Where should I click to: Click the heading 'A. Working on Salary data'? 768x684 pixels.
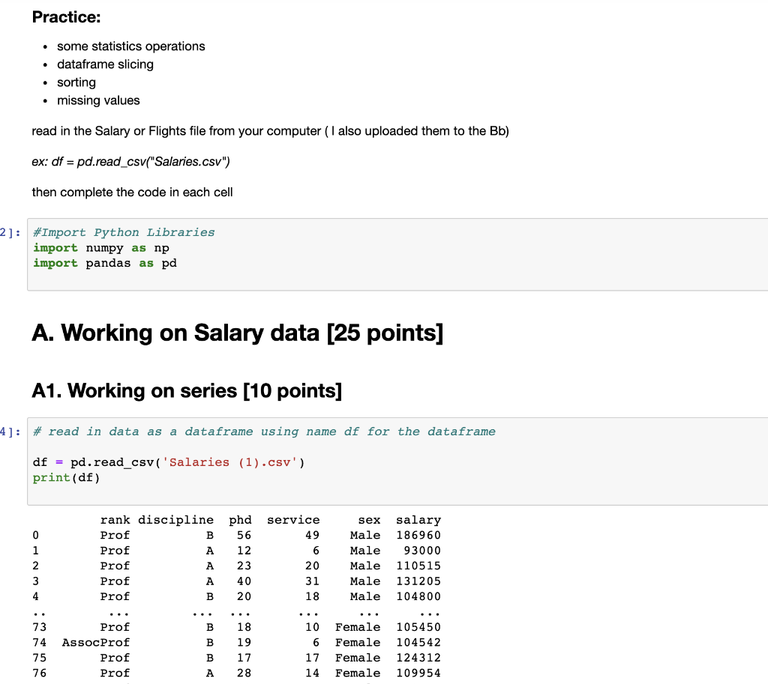click(x=237, y=333)
